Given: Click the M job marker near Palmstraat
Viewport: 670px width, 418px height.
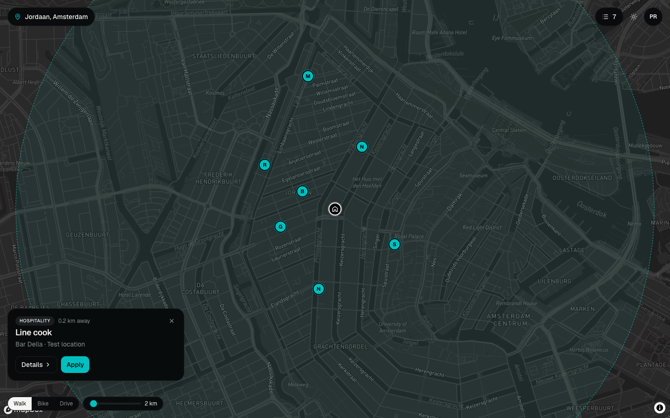Looking at the screenshot, I should tap(308, 76).
